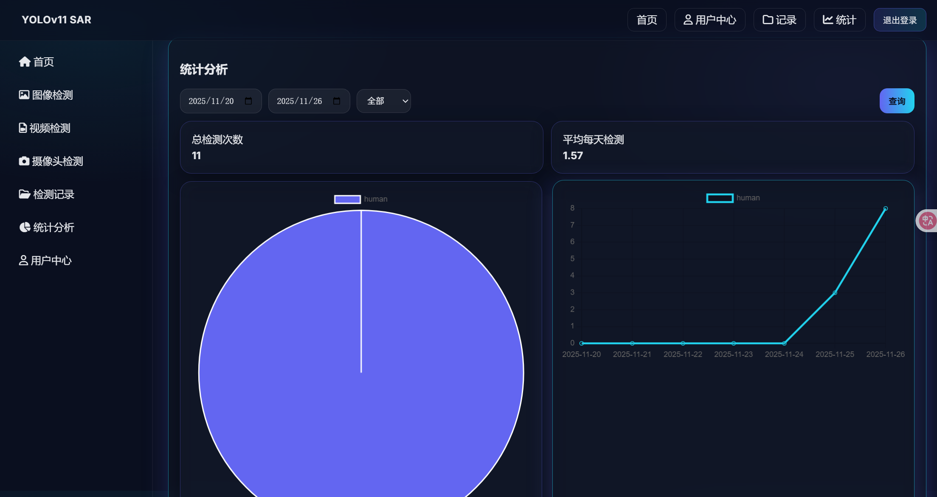The width and height of the screenshot is (937, 497).
Task: Click the 平均每天检测 card label
Action: pyautogui.click(x=593, y=140)
